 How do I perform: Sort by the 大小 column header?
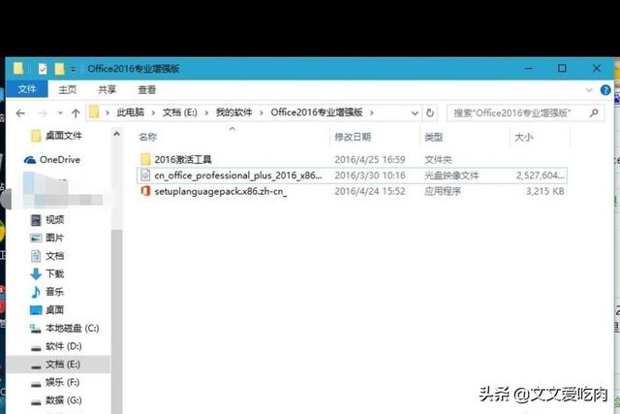point(523,138)
